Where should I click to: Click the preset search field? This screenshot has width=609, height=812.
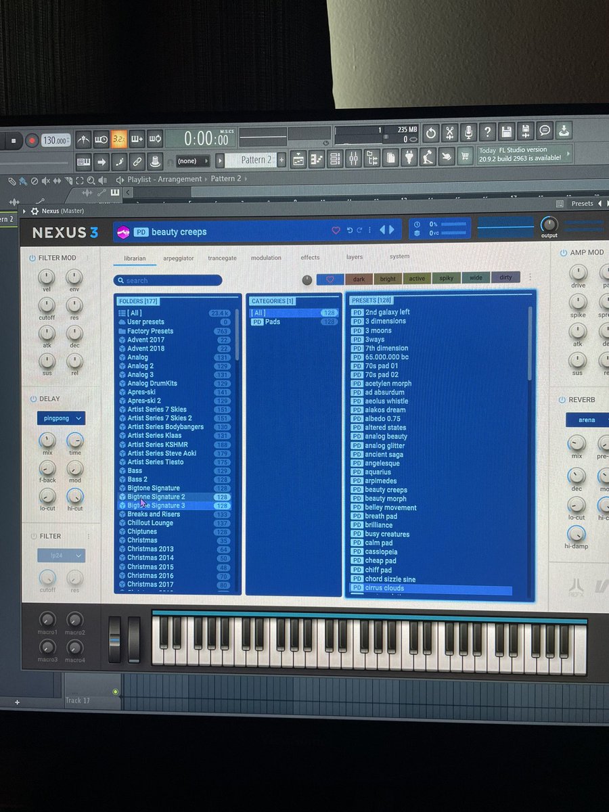tap(168, 280)
